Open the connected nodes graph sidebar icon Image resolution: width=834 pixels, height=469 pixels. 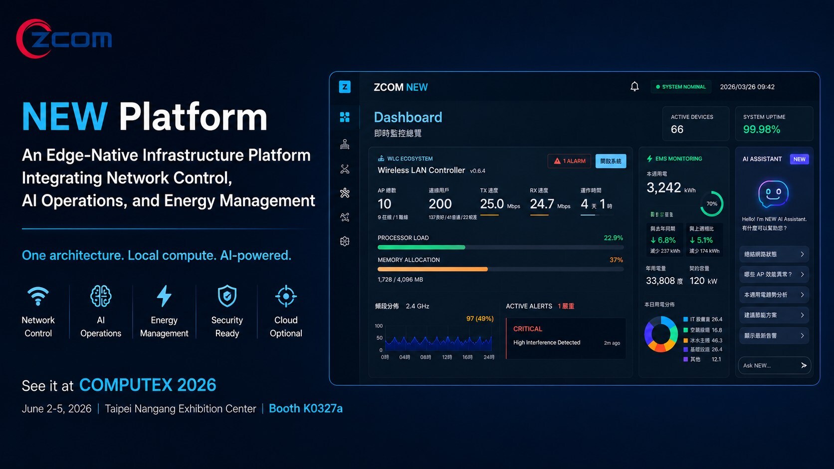point(345,217)
